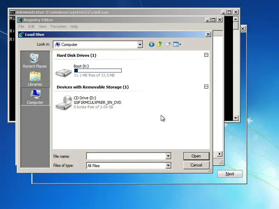Select Computer in the places sidebar

click(x=35, y=97)
